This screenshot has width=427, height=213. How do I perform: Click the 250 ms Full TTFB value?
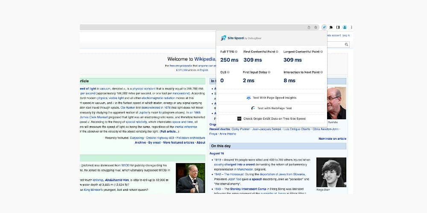[x=229, y=60]
